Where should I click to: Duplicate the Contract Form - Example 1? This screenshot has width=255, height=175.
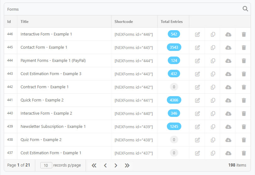(213, 87)
